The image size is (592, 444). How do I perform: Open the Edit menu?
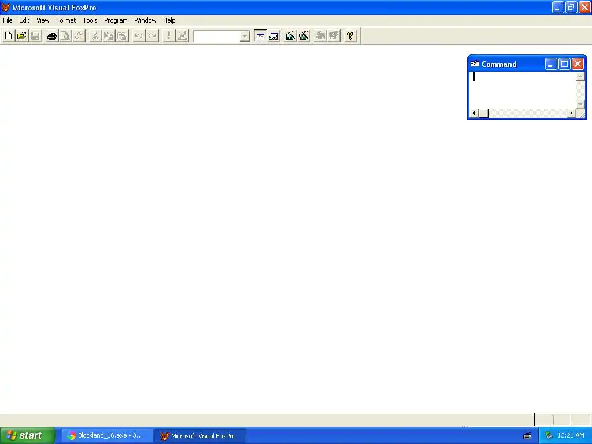(24, 20)
